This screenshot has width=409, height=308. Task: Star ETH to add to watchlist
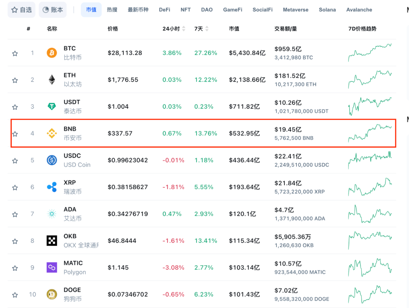pos(15,80)
